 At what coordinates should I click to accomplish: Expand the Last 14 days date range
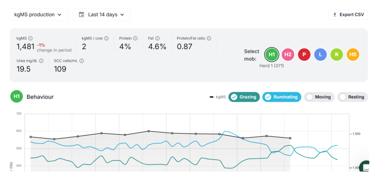coord(102,15)
